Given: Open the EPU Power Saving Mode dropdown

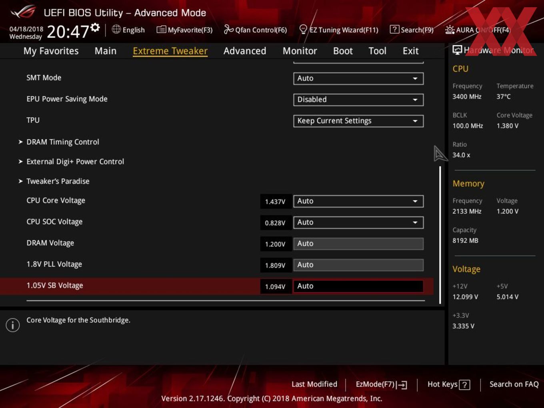Looking at the screenshot, I should point(358,100).
